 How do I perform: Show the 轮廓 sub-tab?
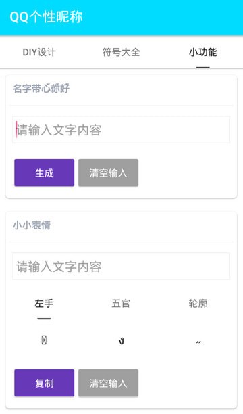coord(198,303)
